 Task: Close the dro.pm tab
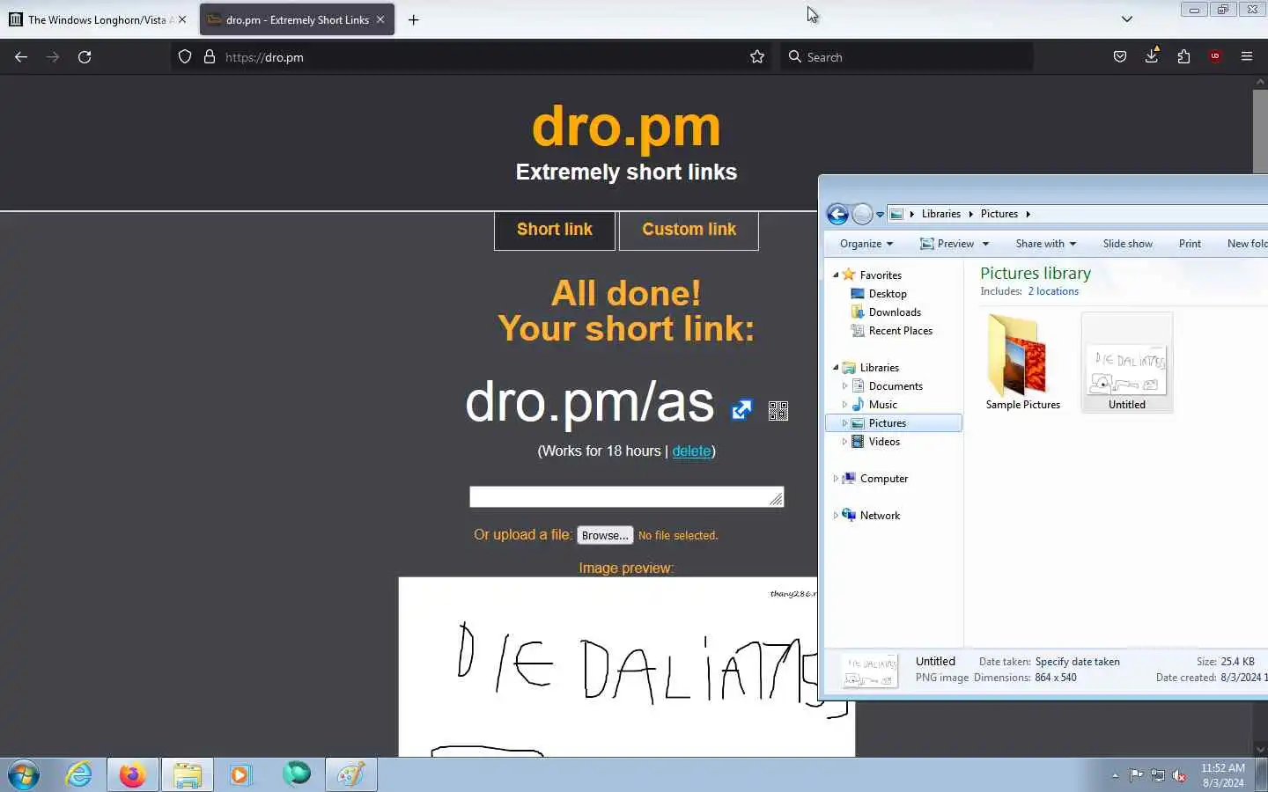(380, 19)
